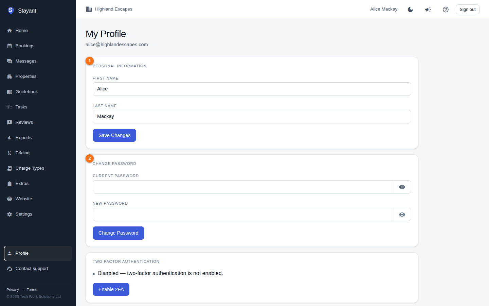Focus the Current Password field
489x306 pixels.
click(x=243, y=187)
